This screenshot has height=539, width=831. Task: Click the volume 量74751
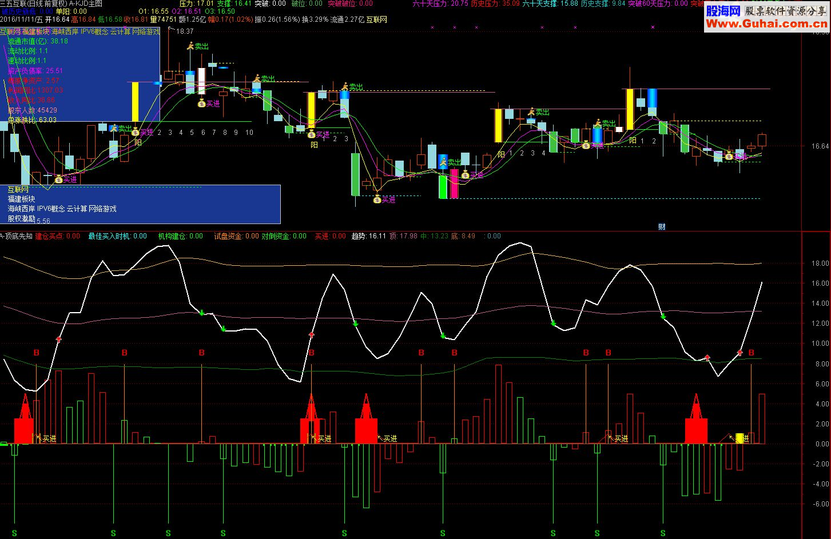(164, 19)
